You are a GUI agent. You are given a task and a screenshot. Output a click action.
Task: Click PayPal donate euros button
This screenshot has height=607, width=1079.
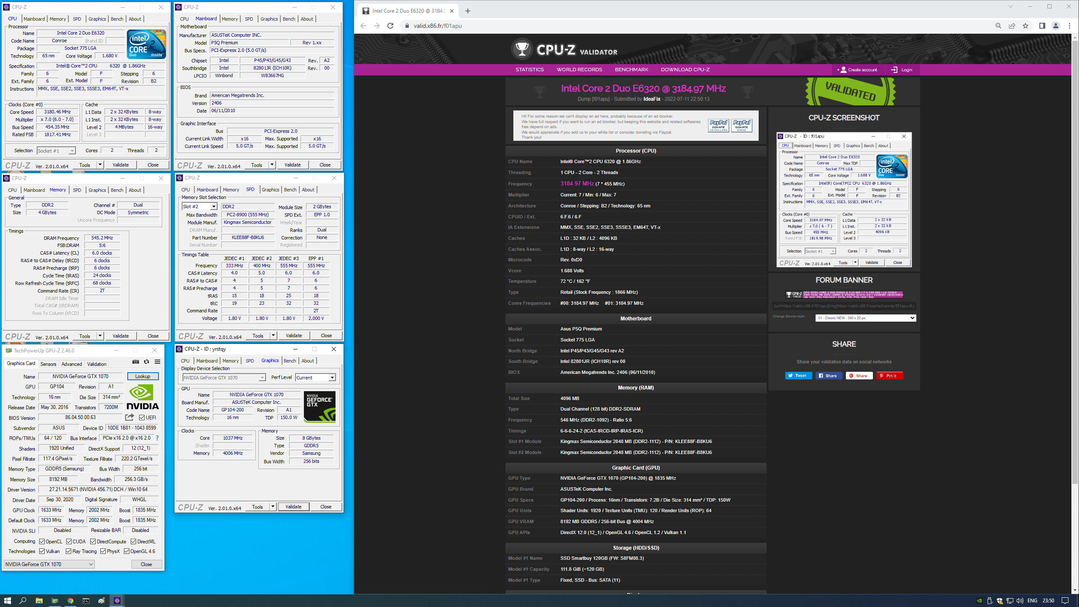(x=741, y=125)
